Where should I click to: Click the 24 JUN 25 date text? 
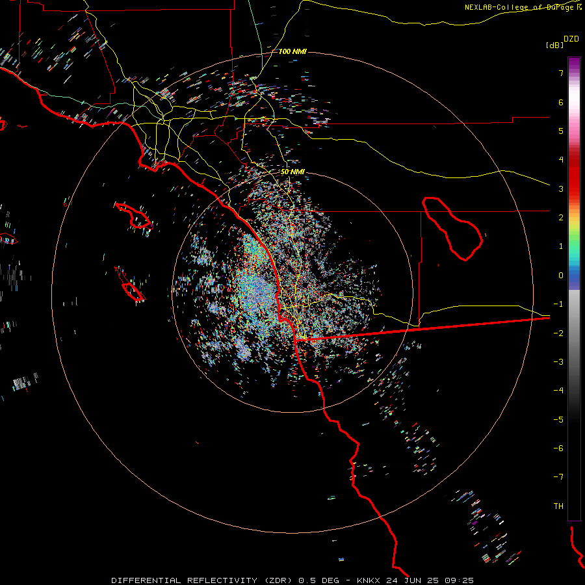point(413,580)
